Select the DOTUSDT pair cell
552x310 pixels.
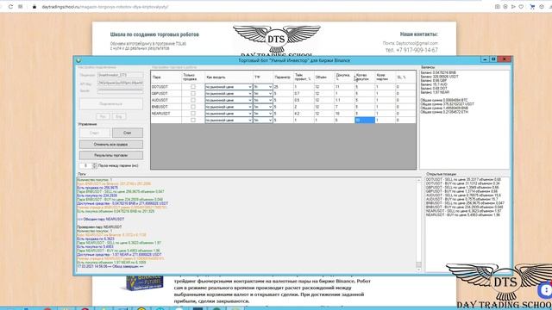coord(166,87)
